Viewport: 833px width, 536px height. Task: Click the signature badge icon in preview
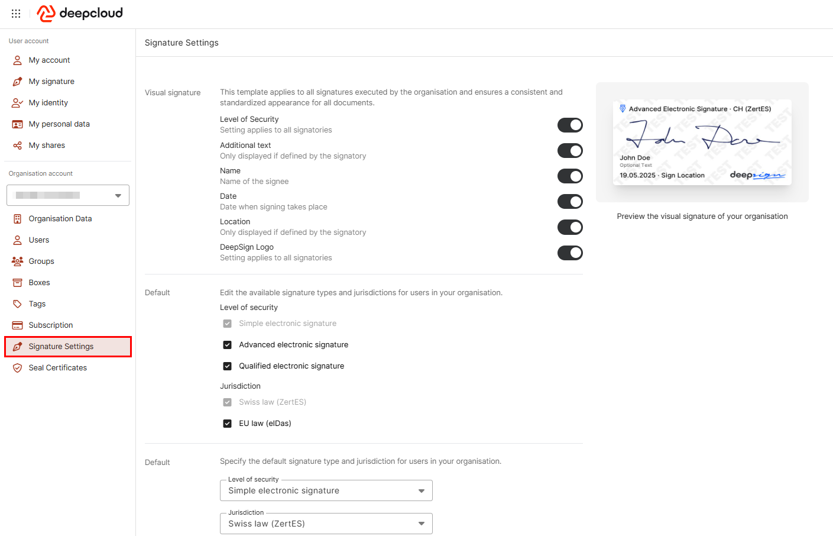[x=623, y=109]
